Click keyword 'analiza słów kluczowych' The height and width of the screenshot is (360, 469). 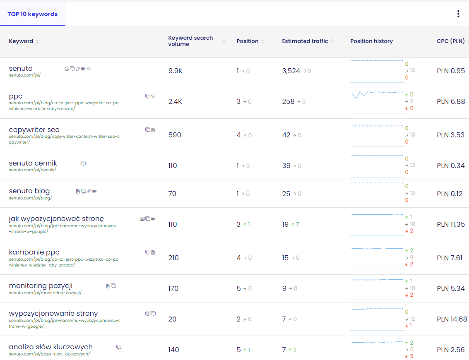point(51,347)
